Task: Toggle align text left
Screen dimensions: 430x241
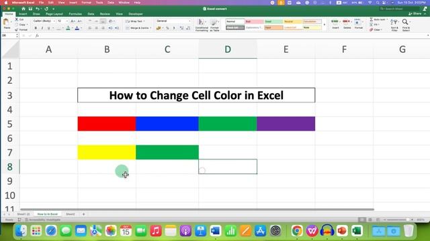Action: (90, 28)
